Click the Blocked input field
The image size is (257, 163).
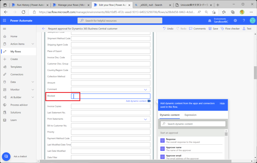coord(111,96)
